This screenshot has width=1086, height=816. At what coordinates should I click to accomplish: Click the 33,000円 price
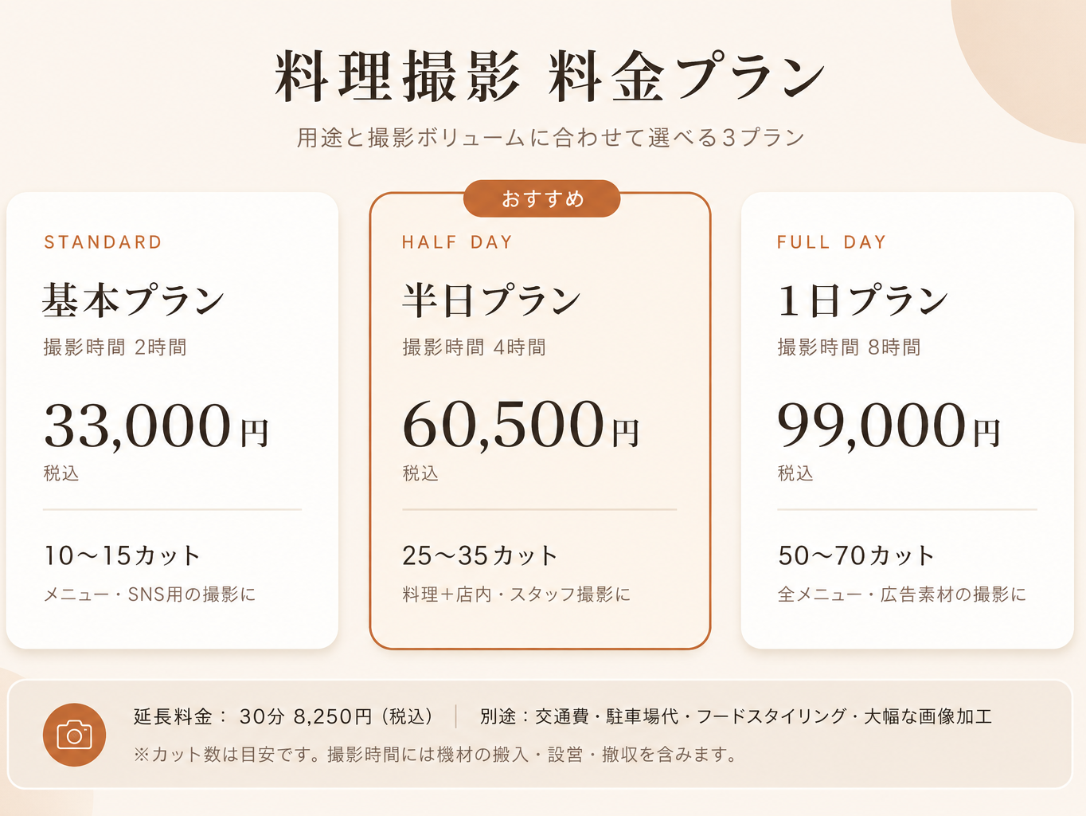click(157, 426)
